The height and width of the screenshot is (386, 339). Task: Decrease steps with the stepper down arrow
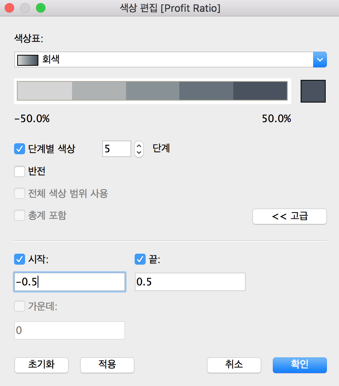139,152
